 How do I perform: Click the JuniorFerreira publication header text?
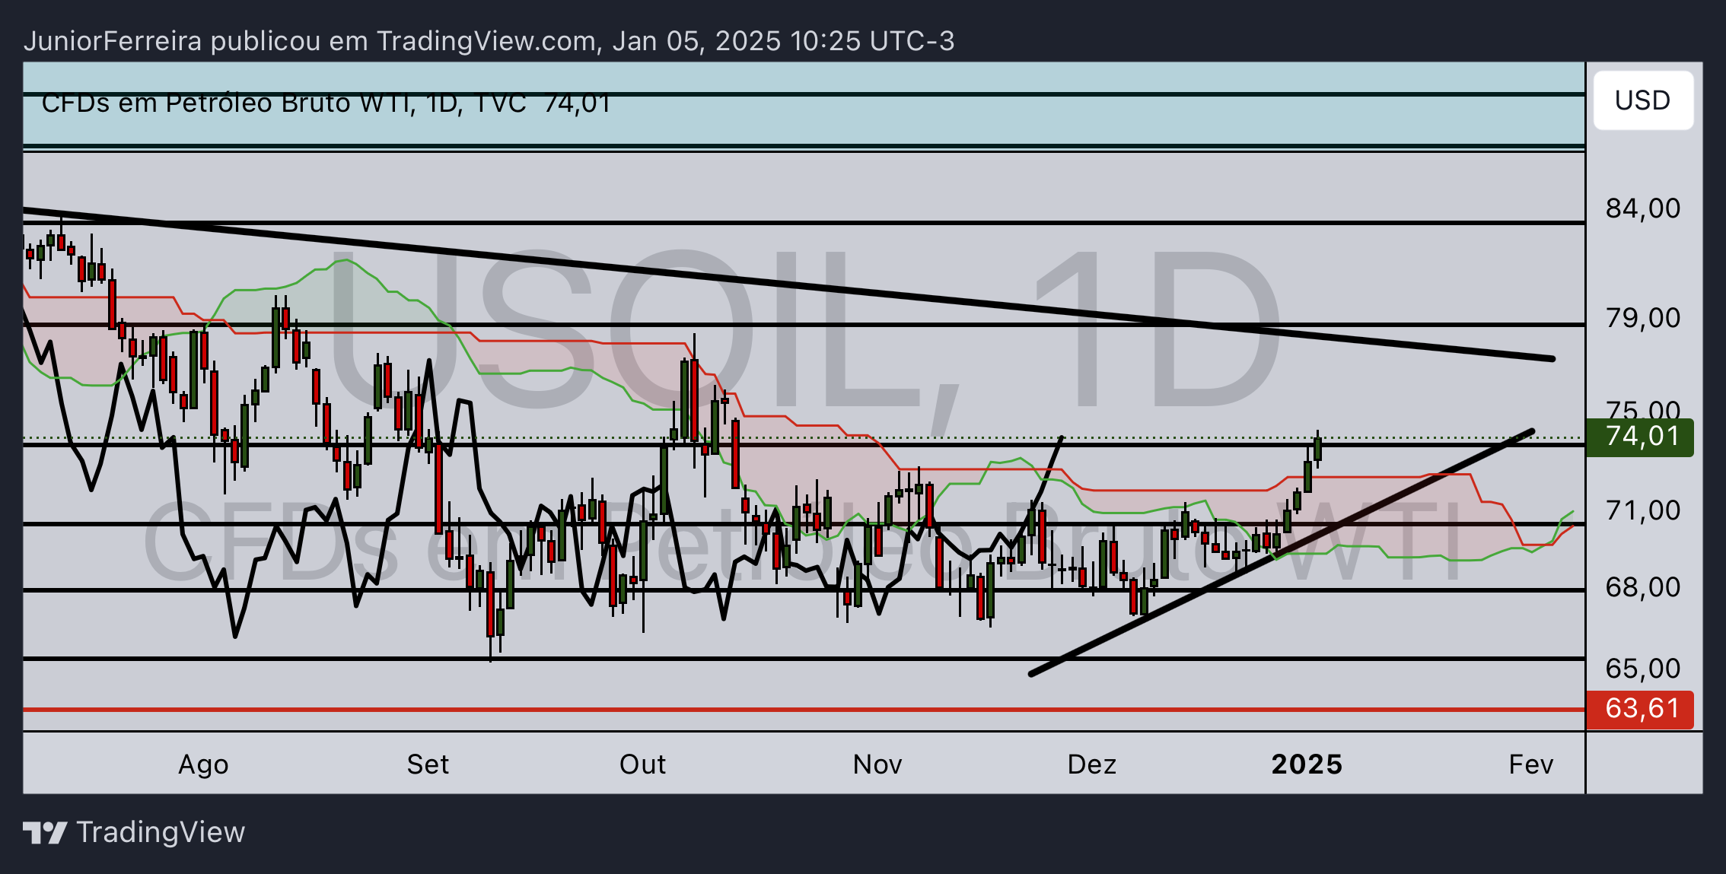(489, 41)
